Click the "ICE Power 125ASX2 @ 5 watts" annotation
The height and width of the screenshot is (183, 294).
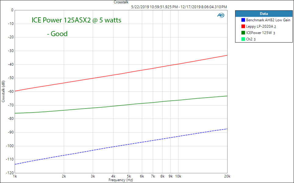77,20
